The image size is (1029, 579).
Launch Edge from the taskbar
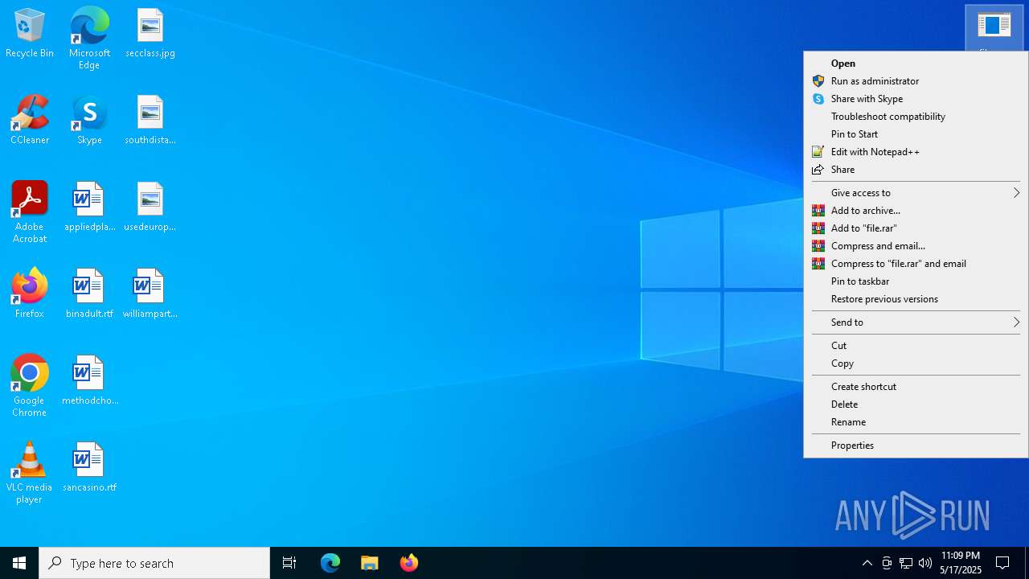click(x=330, y=563)
